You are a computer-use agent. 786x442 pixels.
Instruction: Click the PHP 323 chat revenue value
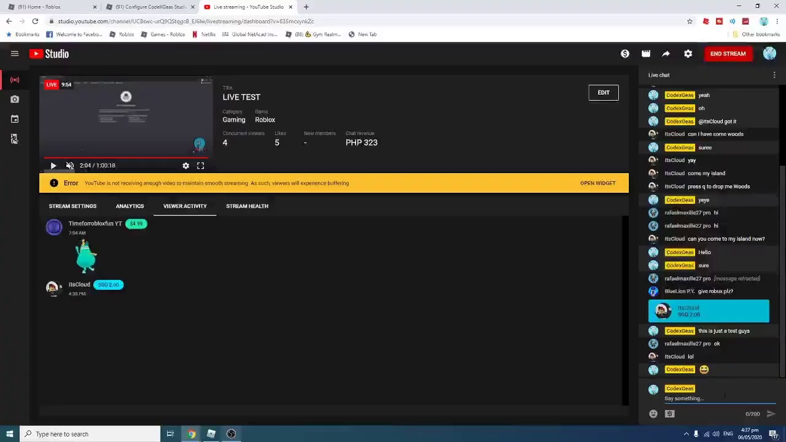362,143
